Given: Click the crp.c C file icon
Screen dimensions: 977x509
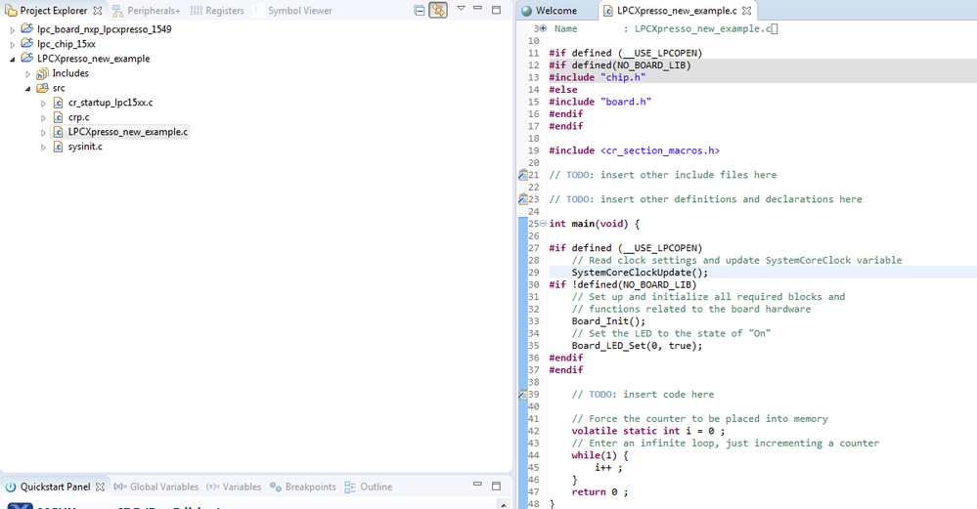Looking at the screenshot, I should [x=58, y=117].
